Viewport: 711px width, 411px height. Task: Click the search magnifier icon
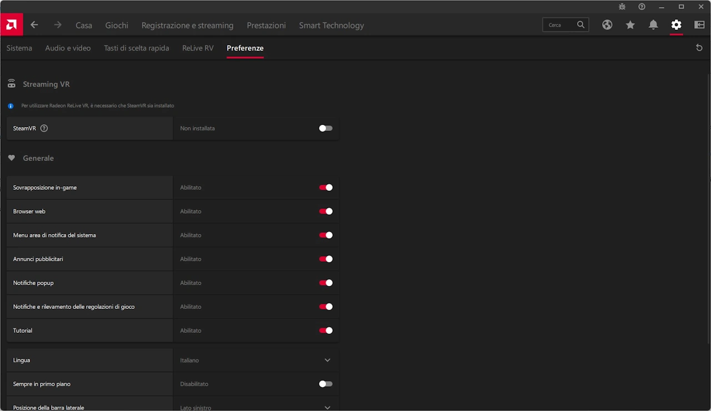580,25
